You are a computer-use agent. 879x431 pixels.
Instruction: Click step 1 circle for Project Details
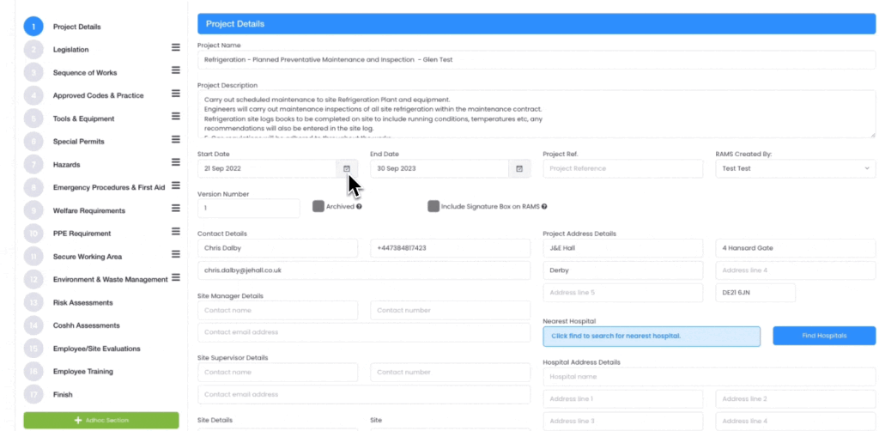33,27
